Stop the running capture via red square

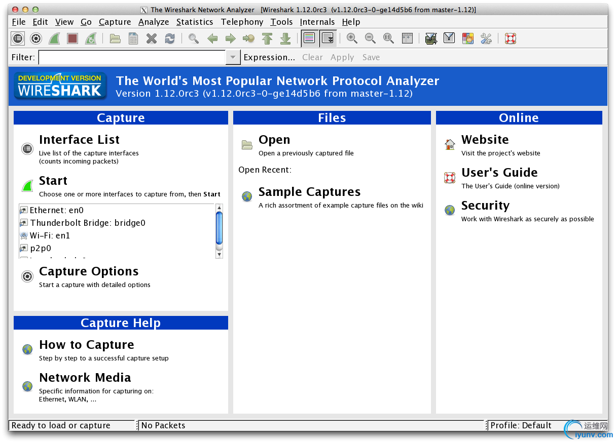73,38
